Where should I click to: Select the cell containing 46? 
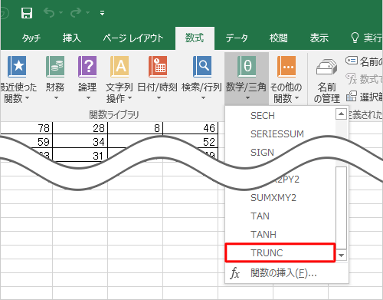[191, 128]
